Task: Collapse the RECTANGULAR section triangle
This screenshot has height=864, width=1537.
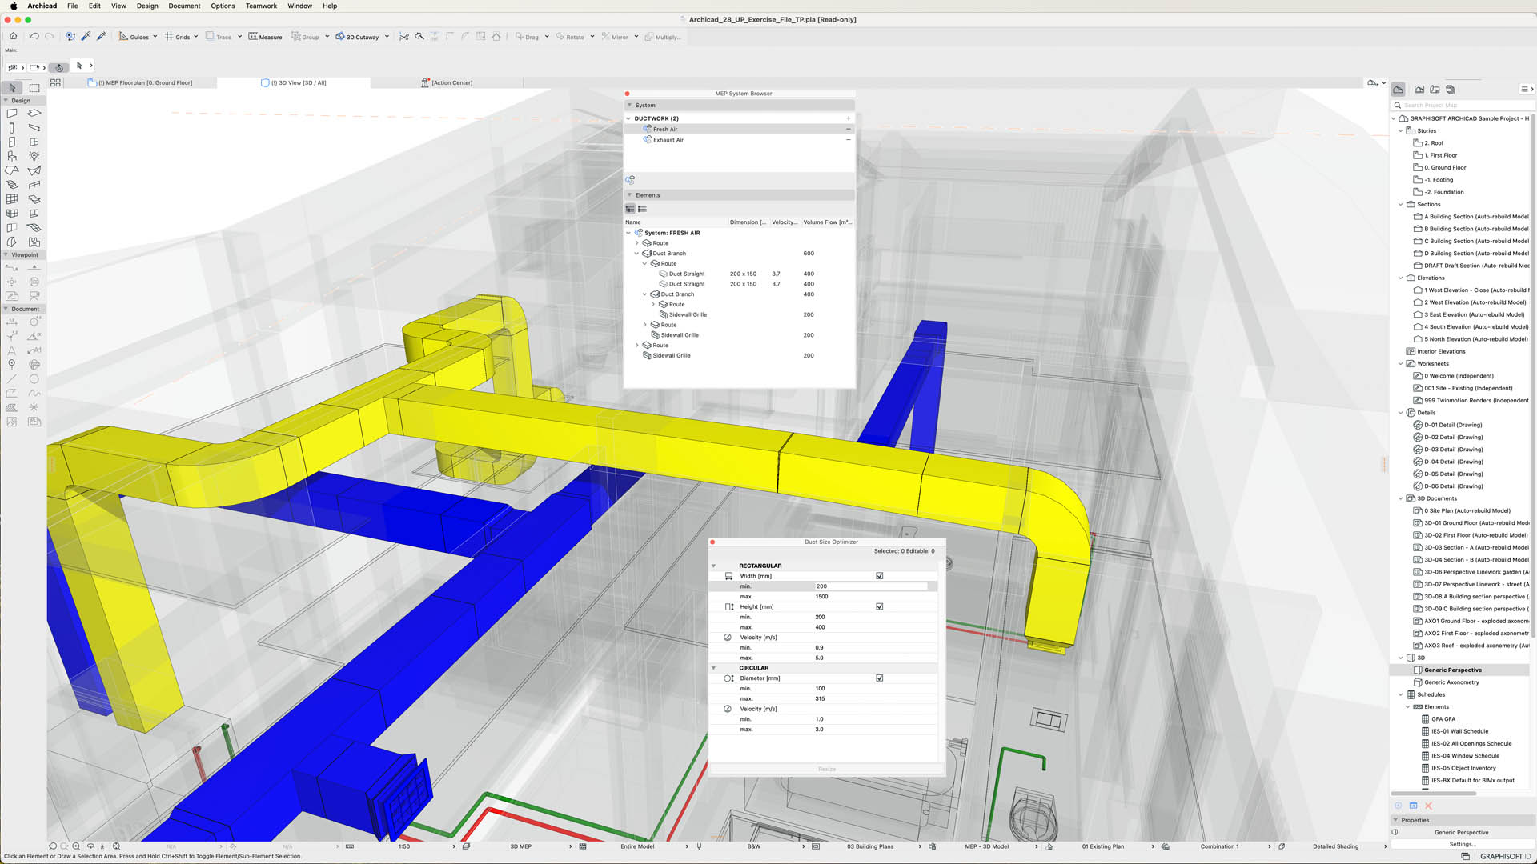Action: 714,566
